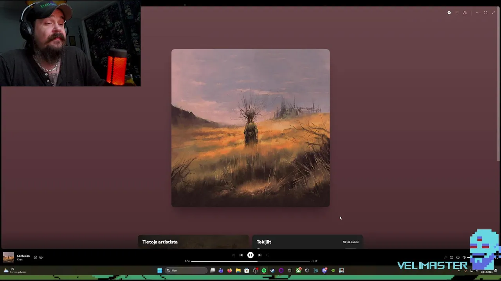
Task: Open the weather widget on the taskbar
Action: pos(14,270)
